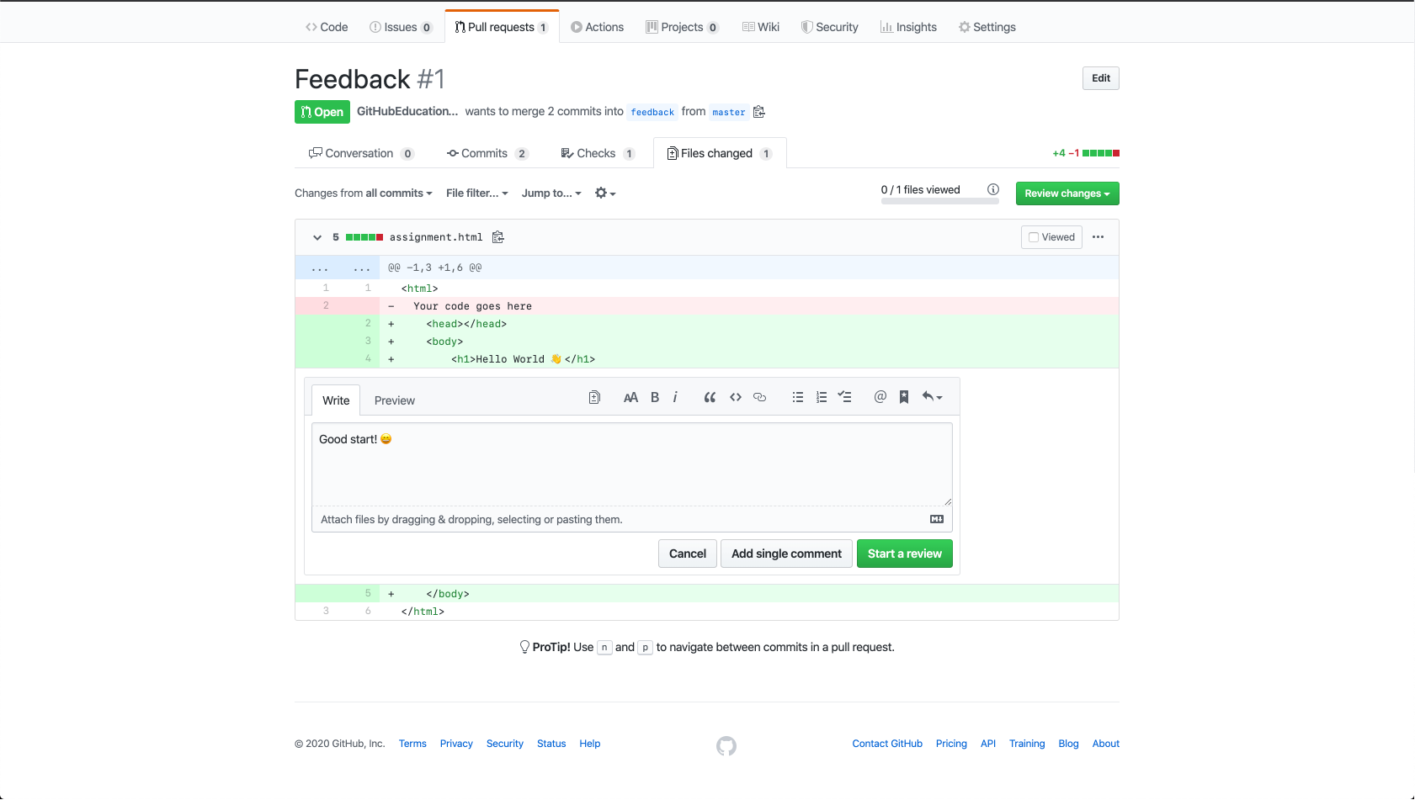Open Pricing footer link
The height and width of the screenshot is (800, 1415).
(951, 744)
